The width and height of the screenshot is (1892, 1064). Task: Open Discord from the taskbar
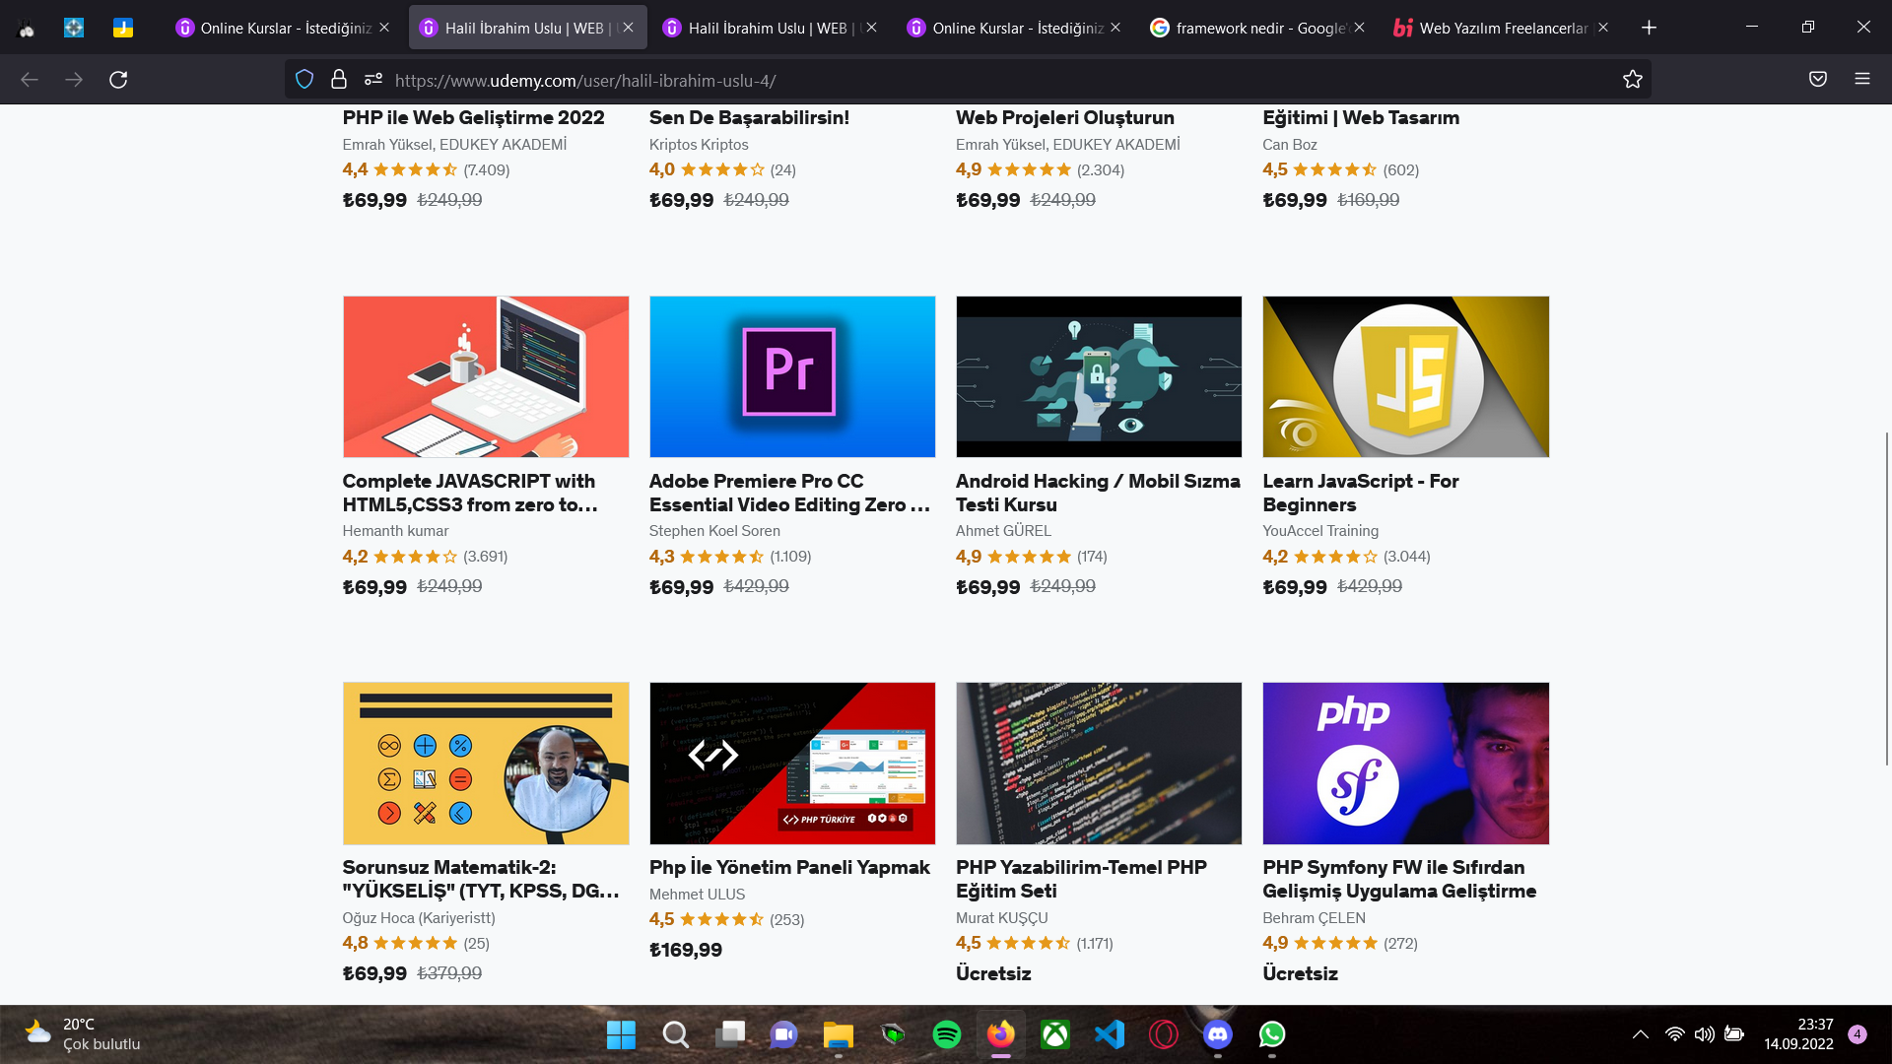point(1218,1034)
